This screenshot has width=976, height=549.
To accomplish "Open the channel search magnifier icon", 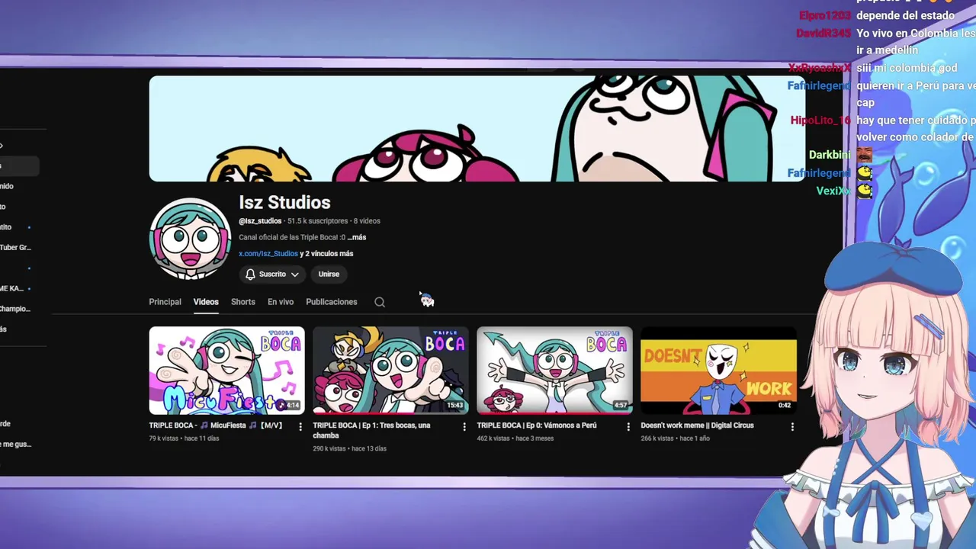I will tap(380, 302).
